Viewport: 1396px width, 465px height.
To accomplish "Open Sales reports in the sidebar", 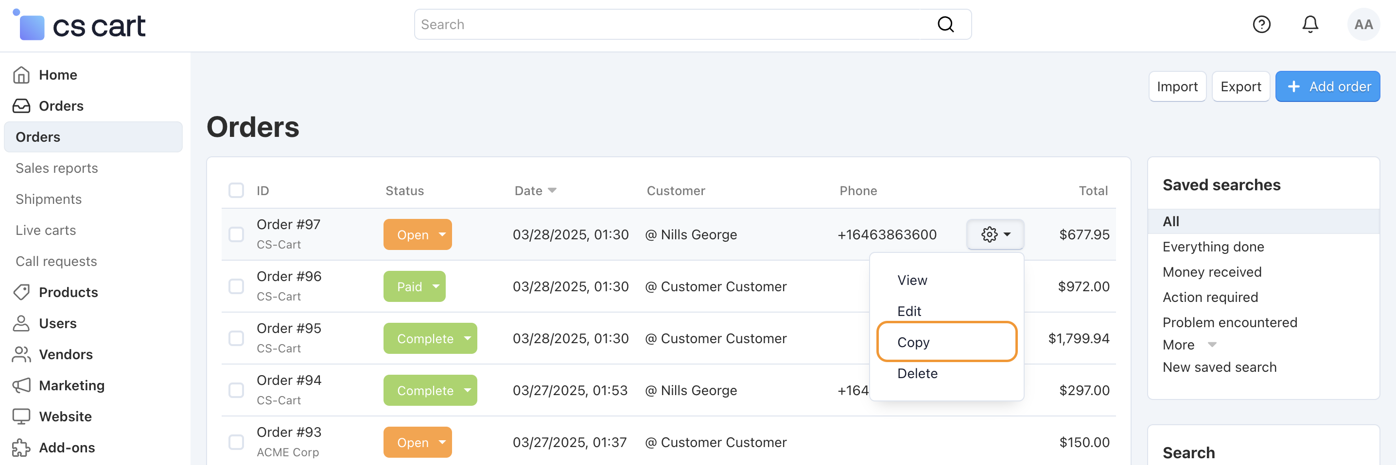I will click(56, 168).
